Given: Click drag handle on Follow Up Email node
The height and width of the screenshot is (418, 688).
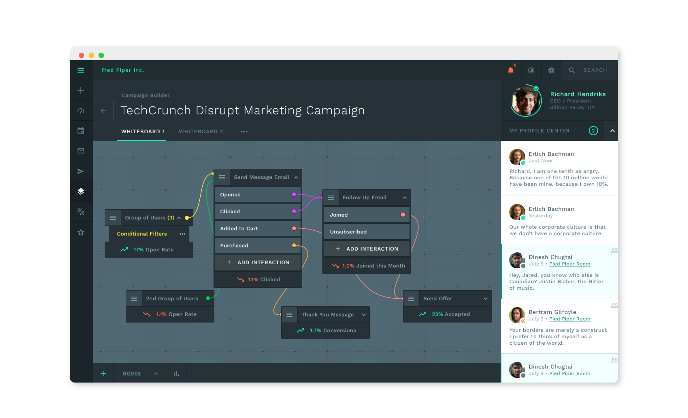Looking at the screenshot, I should (331, 197).
